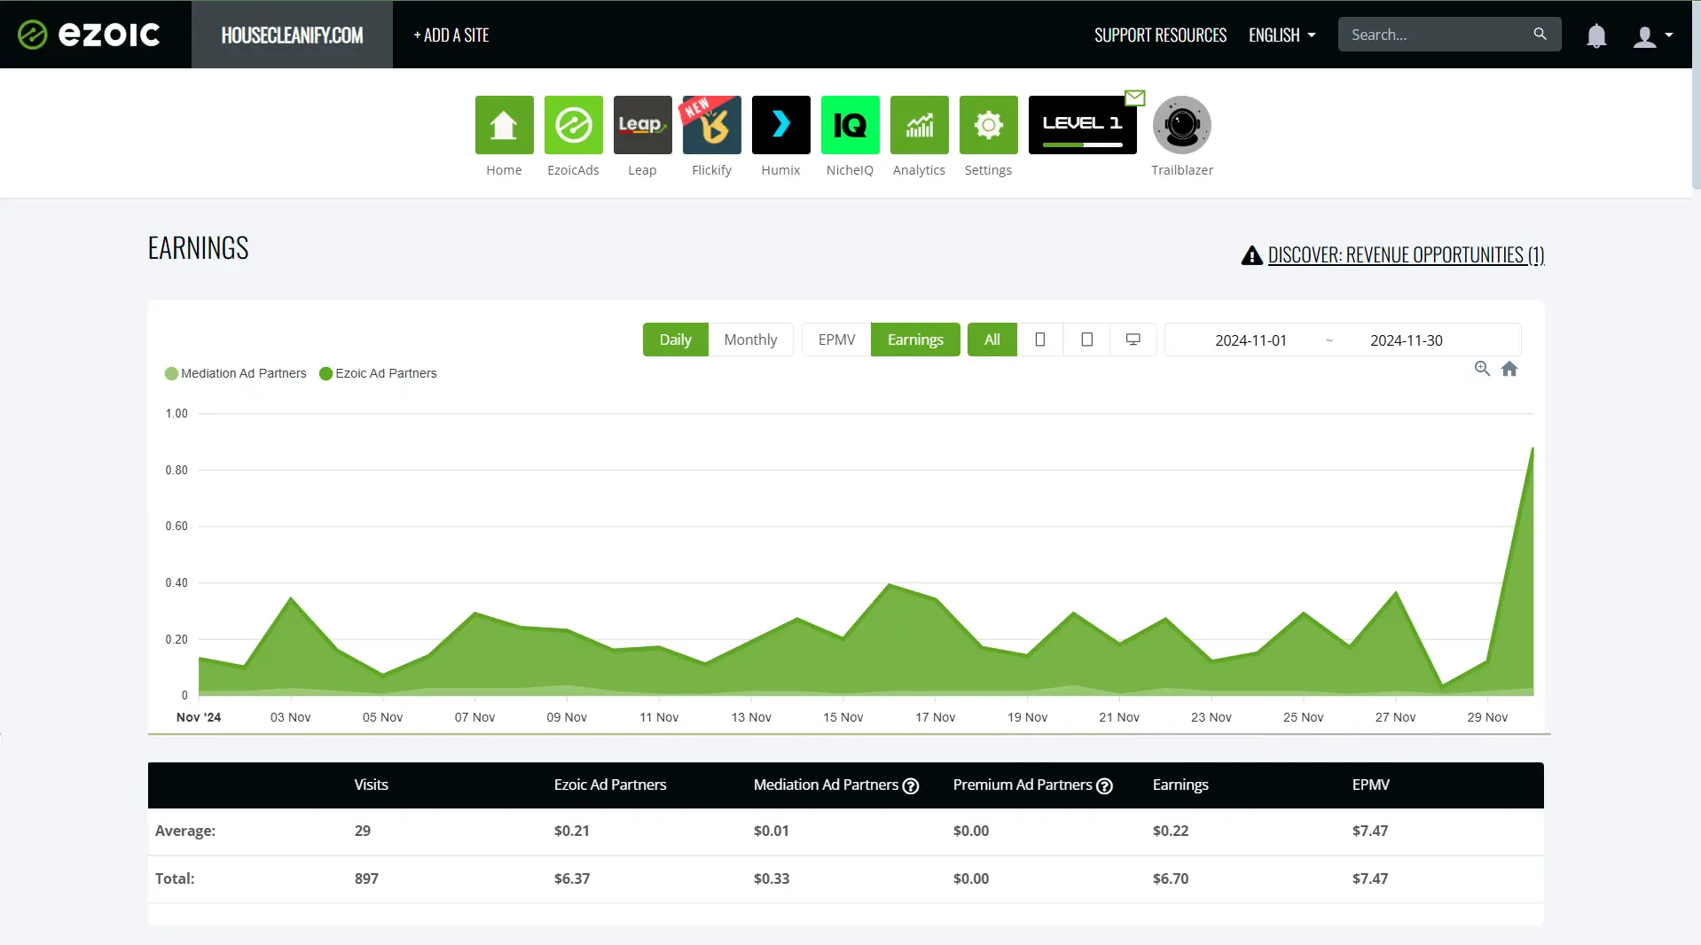Open the notifications bell
The width and height of the screenshot is (1701, 945).
tap(1595, 35)
